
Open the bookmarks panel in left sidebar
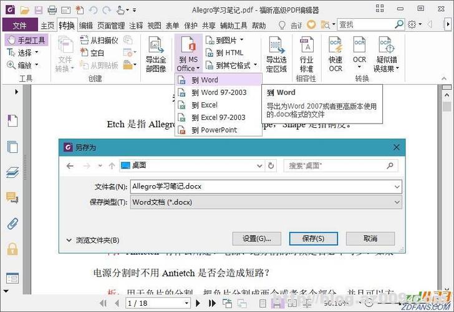coord(12,120)
